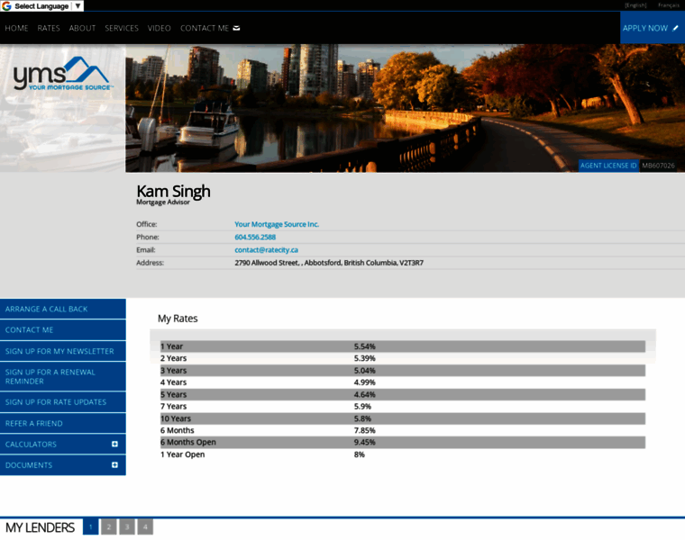Go to the Rates page

49,28
